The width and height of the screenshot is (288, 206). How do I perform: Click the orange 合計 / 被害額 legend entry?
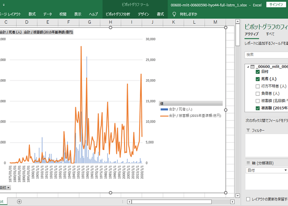(x=190, y=116)
